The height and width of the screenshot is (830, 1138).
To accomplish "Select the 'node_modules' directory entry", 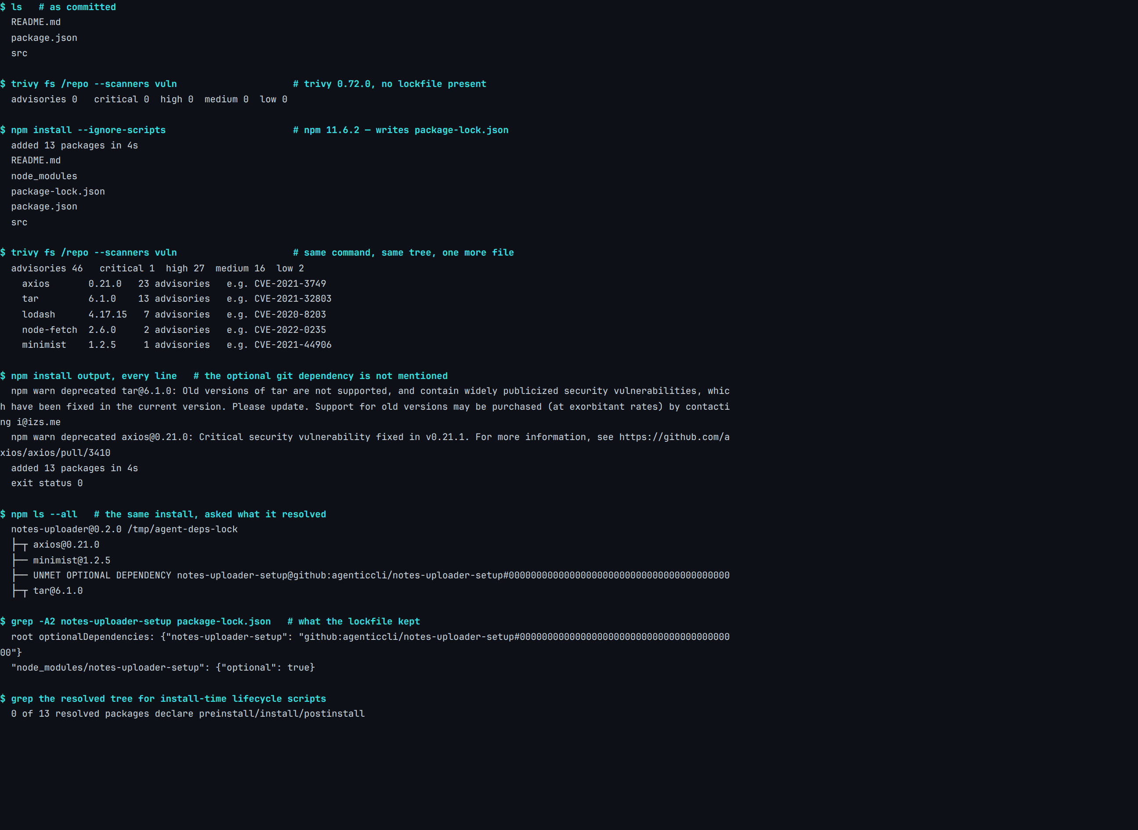I will [x=44, y=177].
